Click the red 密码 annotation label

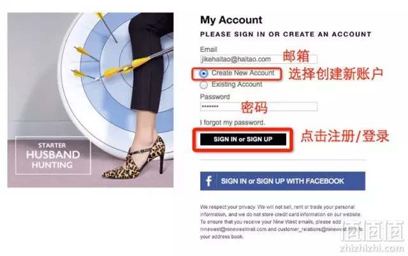[x=254, y=107]
